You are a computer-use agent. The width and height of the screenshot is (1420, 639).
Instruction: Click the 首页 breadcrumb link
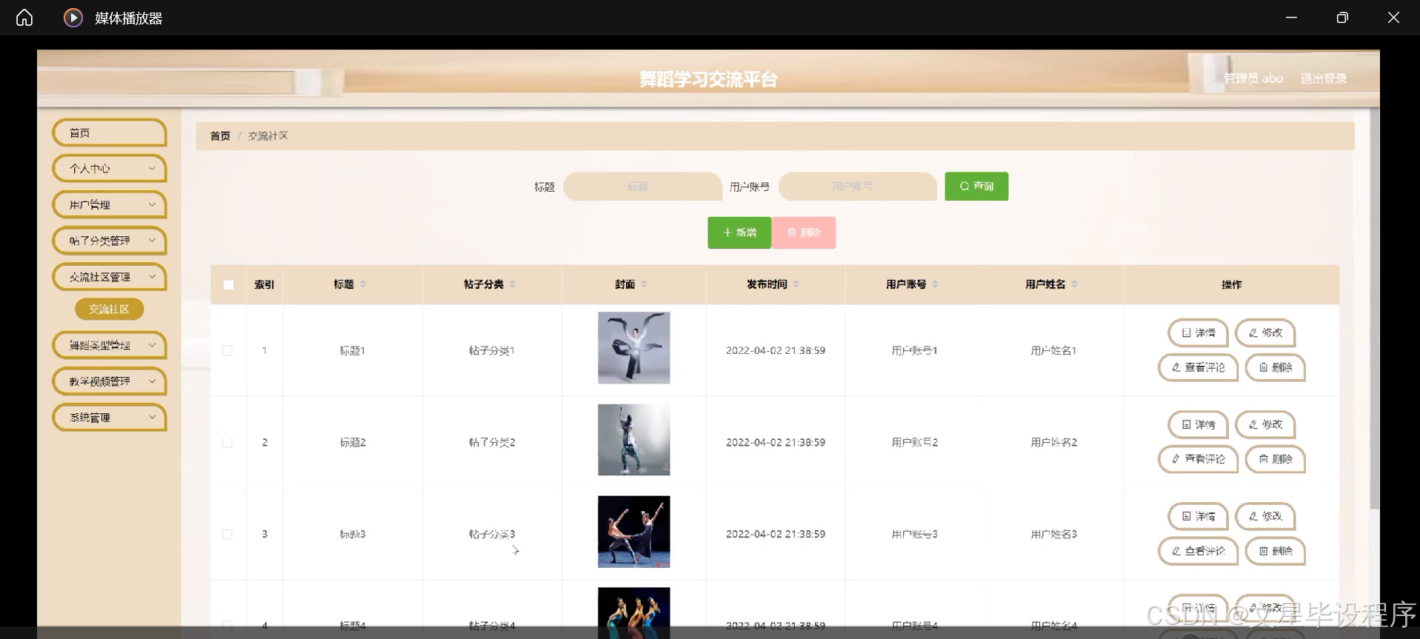tap(220, 136)
